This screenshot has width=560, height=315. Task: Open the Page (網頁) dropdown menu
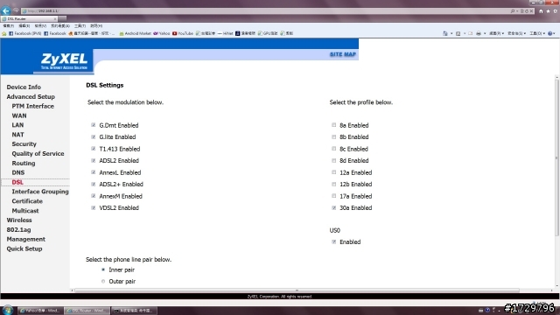(496, 33)
